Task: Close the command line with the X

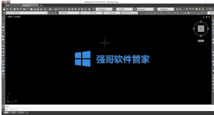Action: pyautogui.click(x=3, y=108)
